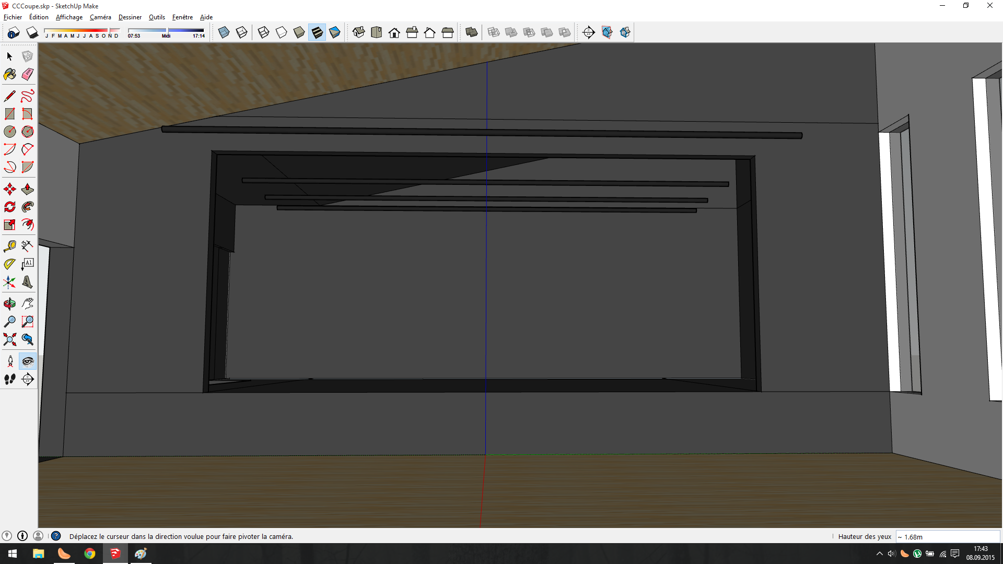Switch to the Walk footsteps tool
Screen dimensions: 1003x564
click(9, 379)
